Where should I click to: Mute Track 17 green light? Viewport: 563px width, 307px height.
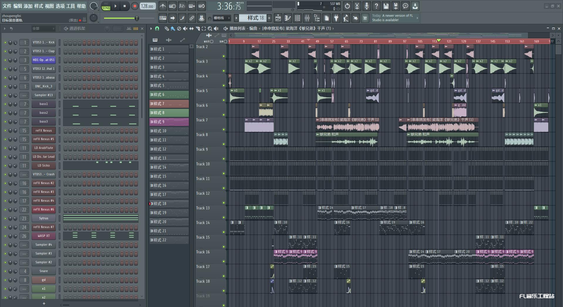224,276
